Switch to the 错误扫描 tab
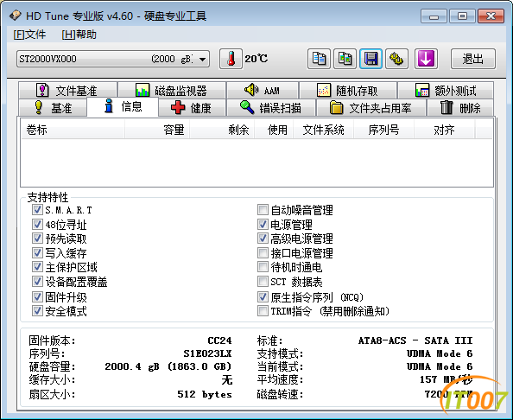The width and height of the screenshot is (513, 420). pos(271,108)
